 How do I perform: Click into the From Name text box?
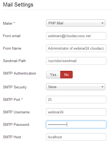[76, 48]
